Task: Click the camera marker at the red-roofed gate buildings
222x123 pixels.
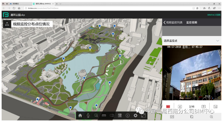Action: (x=38, y=100)
